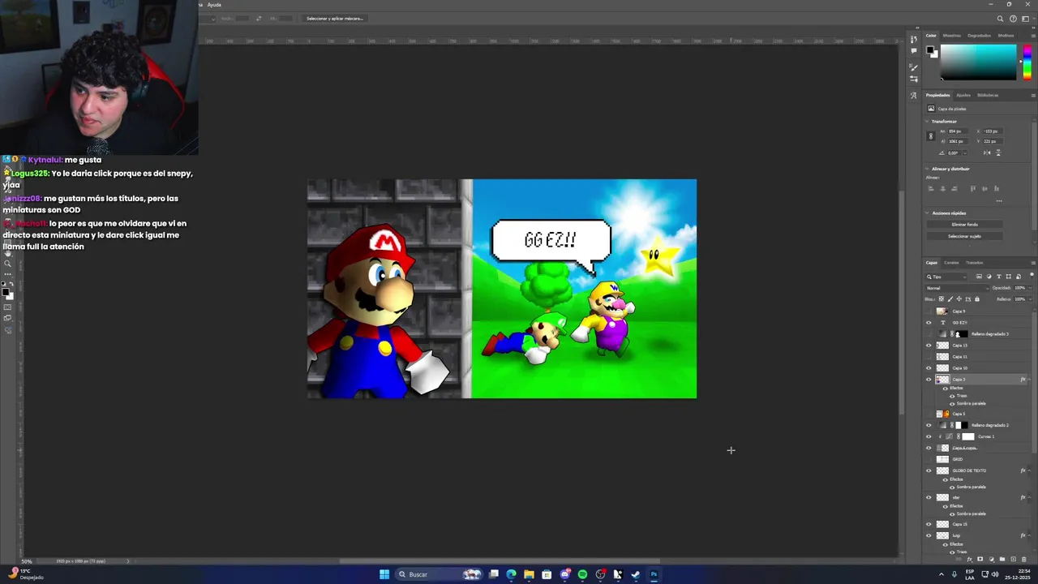Open the History panel icon
This screenshot has width=1038, height=584.
[914, 39]
